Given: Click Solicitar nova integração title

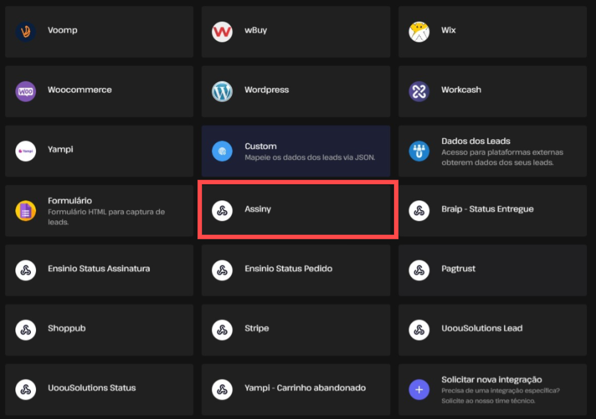Looking at the screenshot, I should pos(492,379).
